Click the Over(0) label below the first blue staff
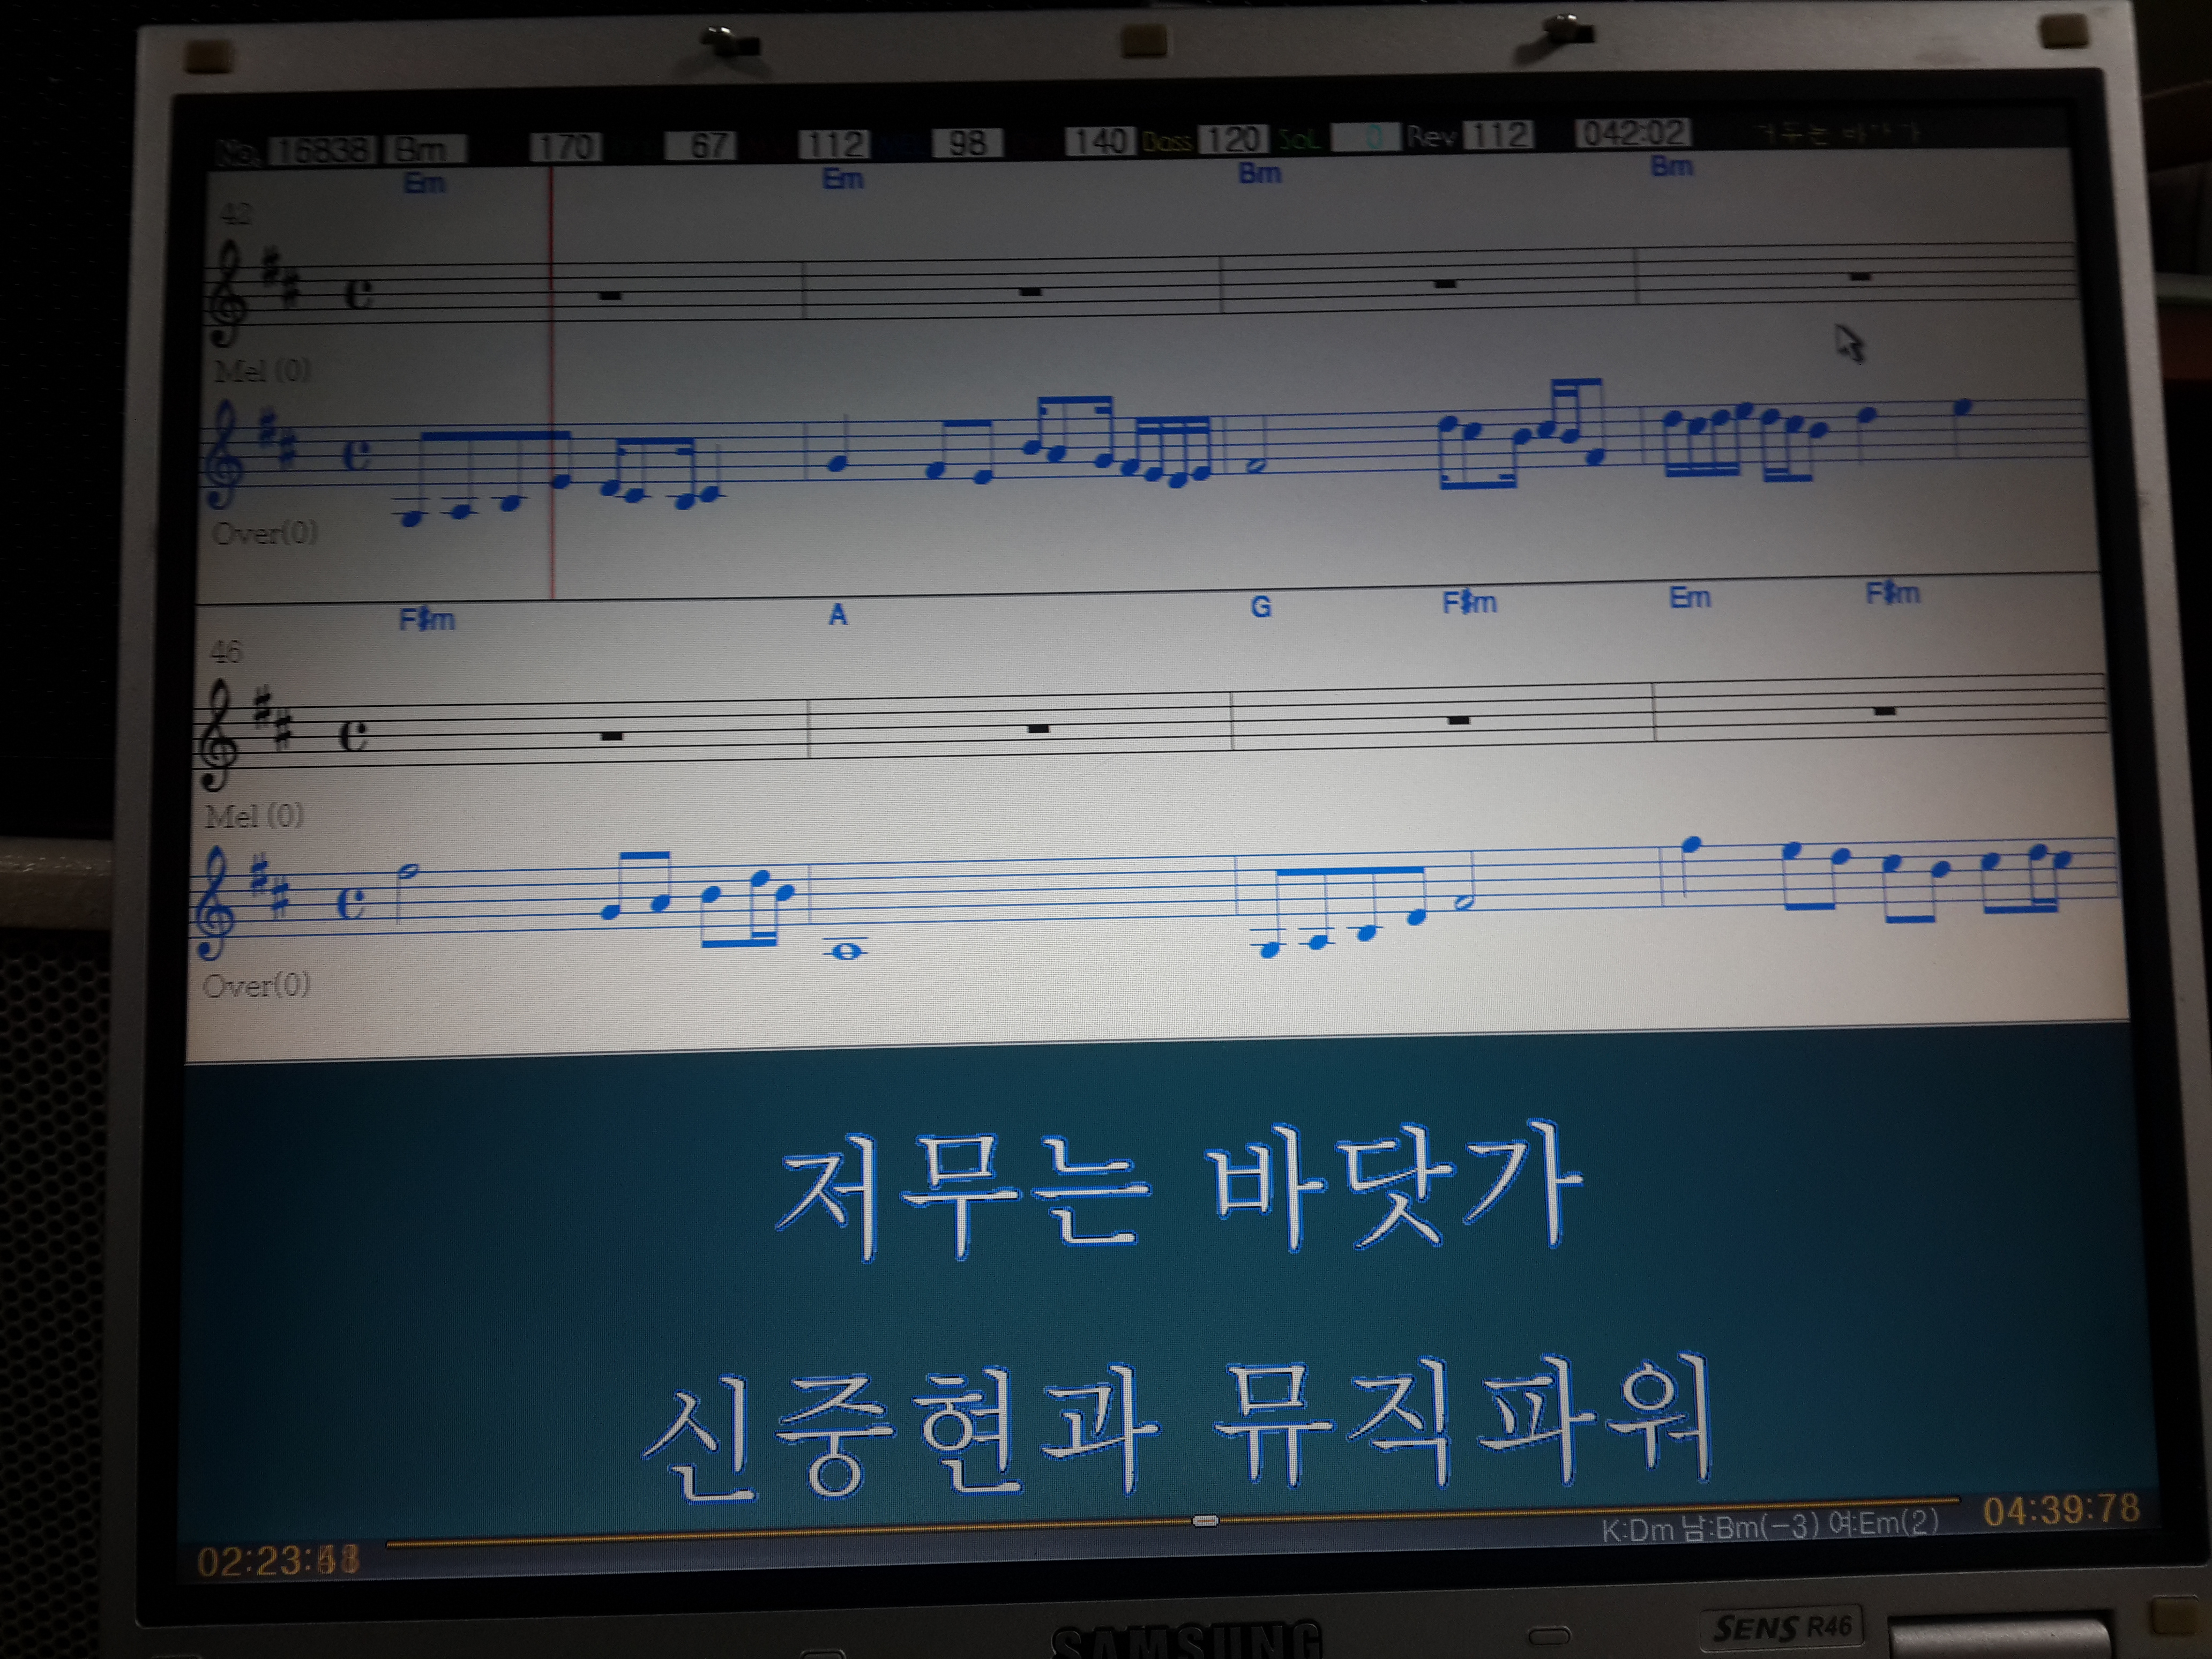 click(264, 532)
